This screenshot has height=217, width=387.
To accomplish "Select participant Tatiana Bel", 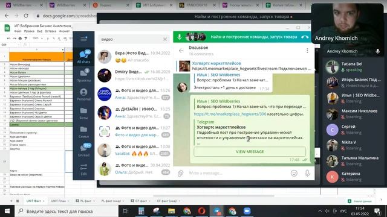I will 353,67.
